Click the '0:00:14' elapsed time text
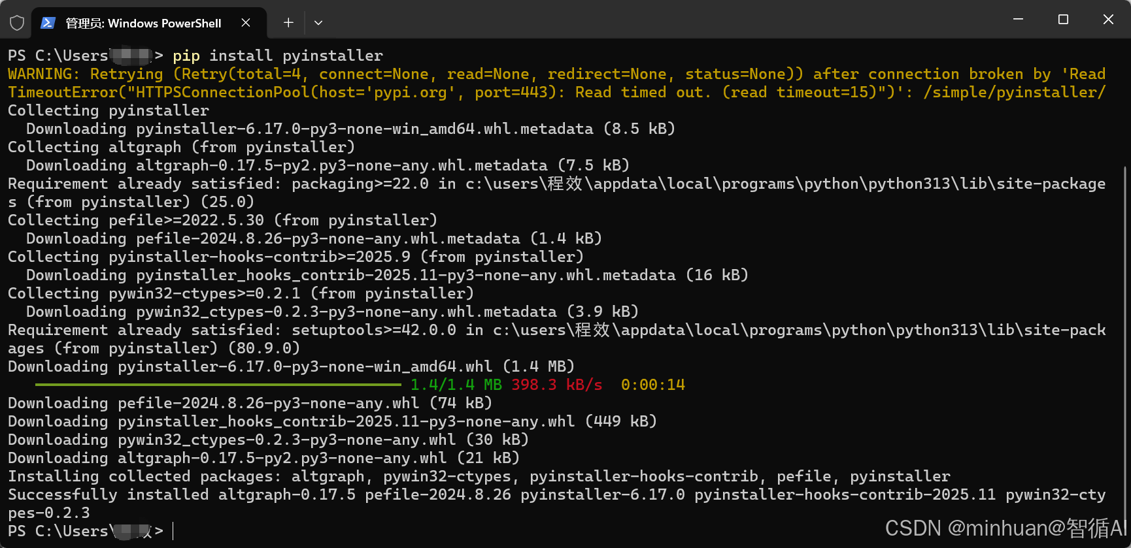Image resolution: width=1131 pixels, height=548 pixels. pyautogui.click(x=652, y=385)
